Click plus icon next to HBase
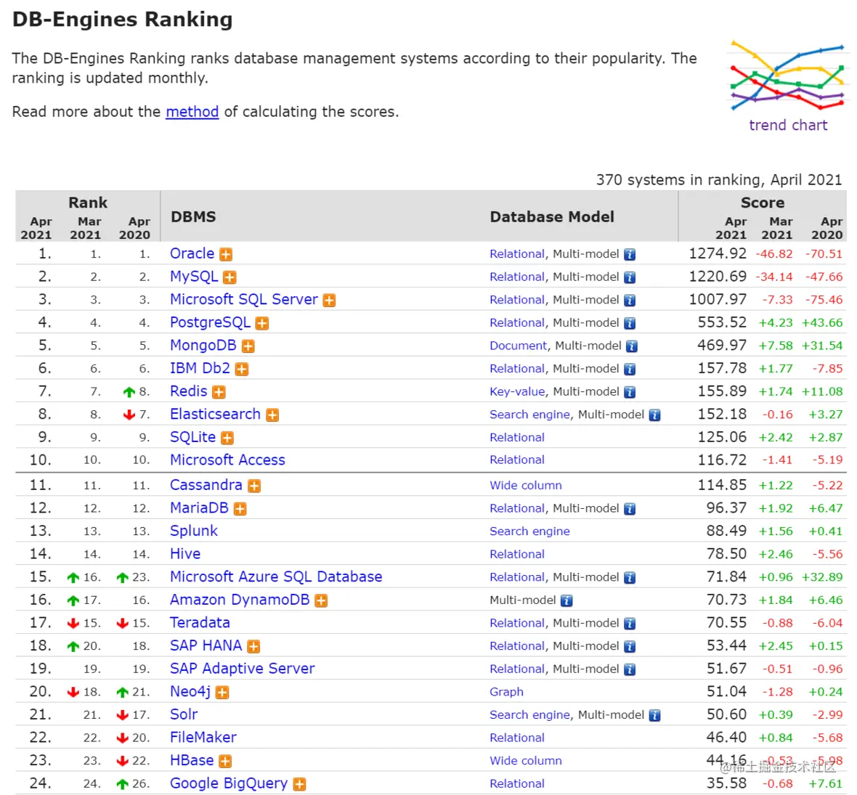The height and width of the screenshot is (795, 857). pos(225,761)
